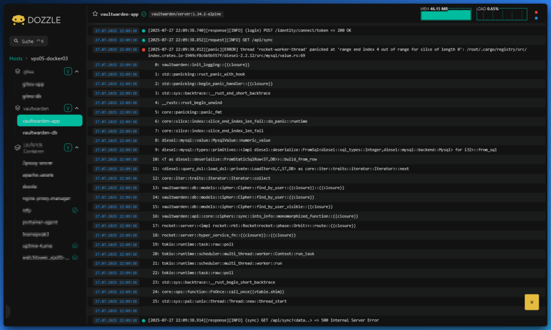551x330 pixels.
Task: Select frame 12 Iterator::collect line
Action: point(211,178)
